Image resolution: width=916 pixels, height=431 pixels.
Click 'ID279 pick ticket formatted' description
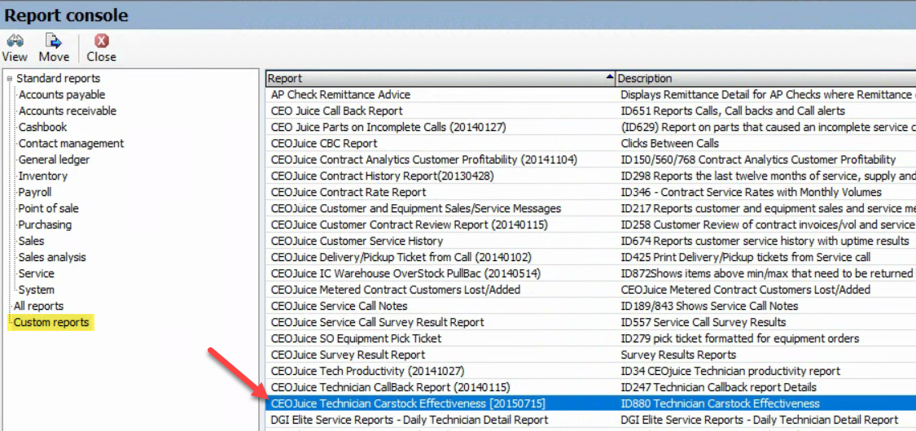(739, 338)
